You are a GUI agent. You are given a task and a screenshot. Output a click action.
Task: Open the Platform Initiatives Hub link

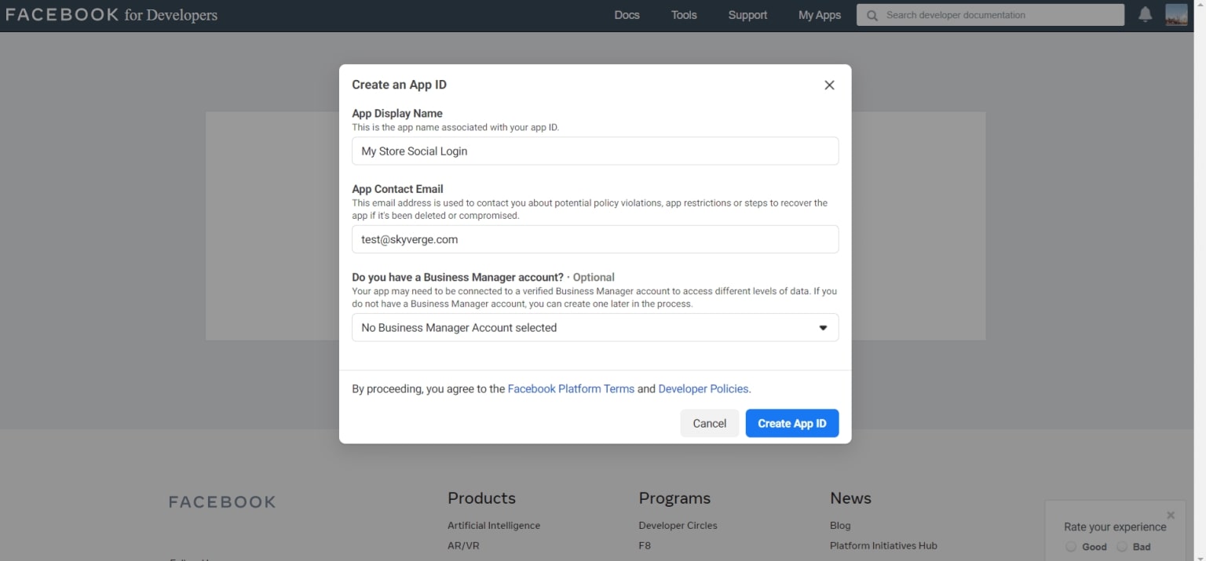tap(883, 545)
